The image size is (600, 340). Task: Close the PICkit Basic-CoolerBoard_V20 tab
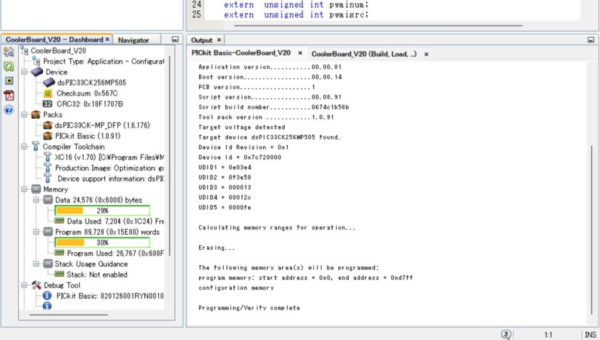[x=300, y=53]
